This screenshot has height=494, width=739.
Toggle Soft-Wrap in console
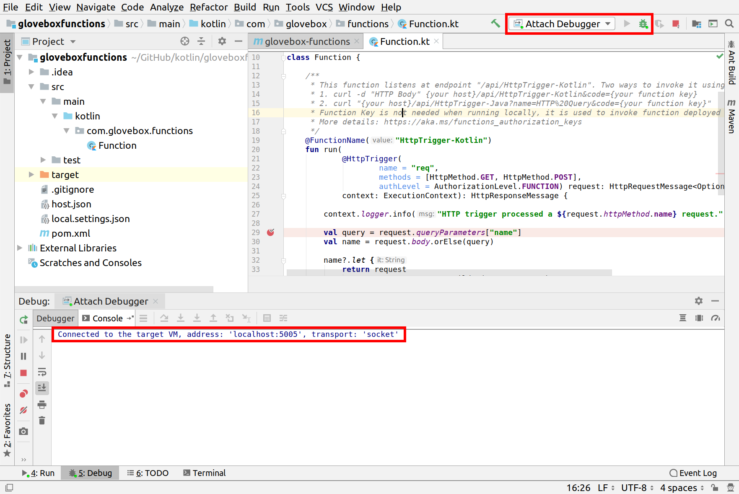42,372
